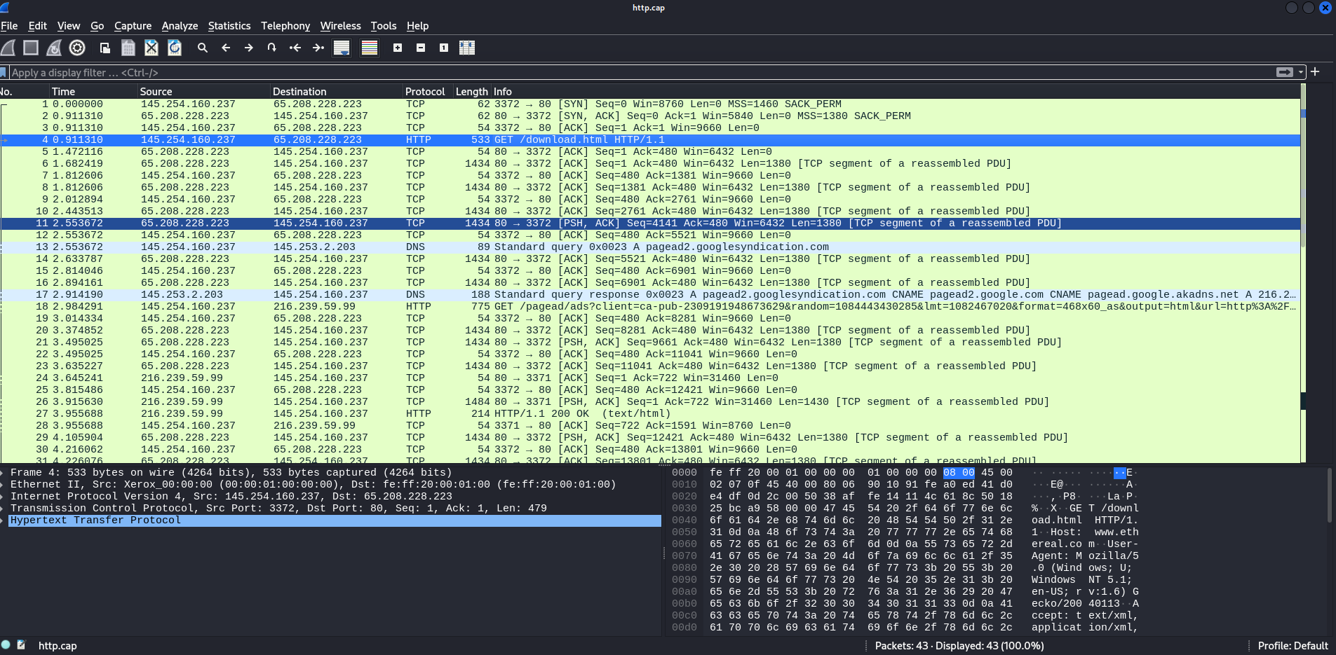Click the highlighted 08 00 hex bytes
Screen dimensions: 1336x655
959,472
